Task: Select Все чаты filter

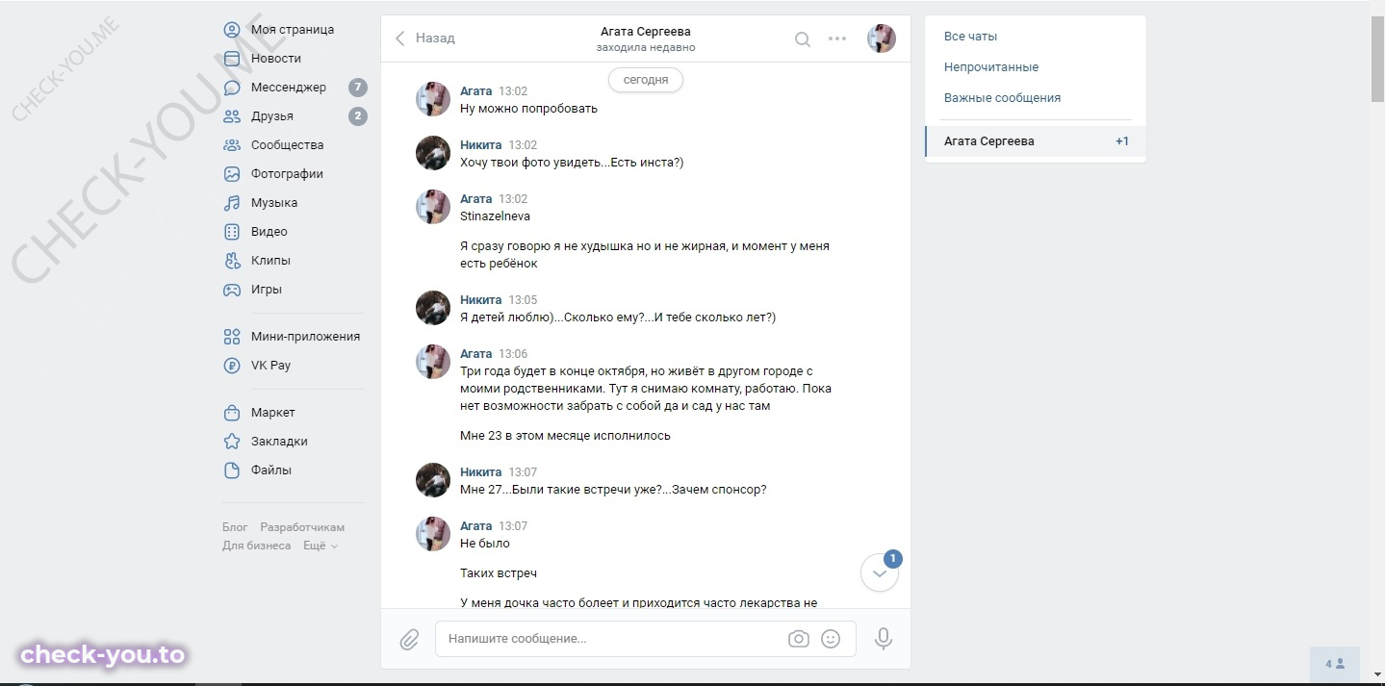Action: pyautogui.click(x=970, y=37)
